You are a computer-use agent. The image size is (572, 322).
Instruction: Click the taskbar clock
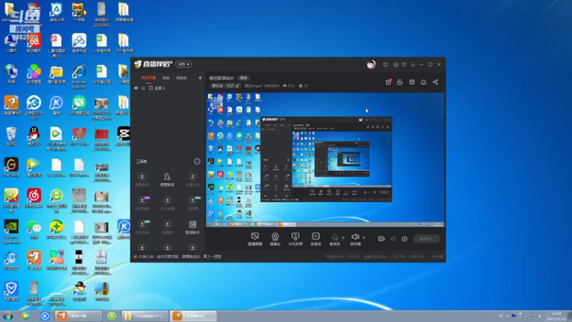click(556, 316)
